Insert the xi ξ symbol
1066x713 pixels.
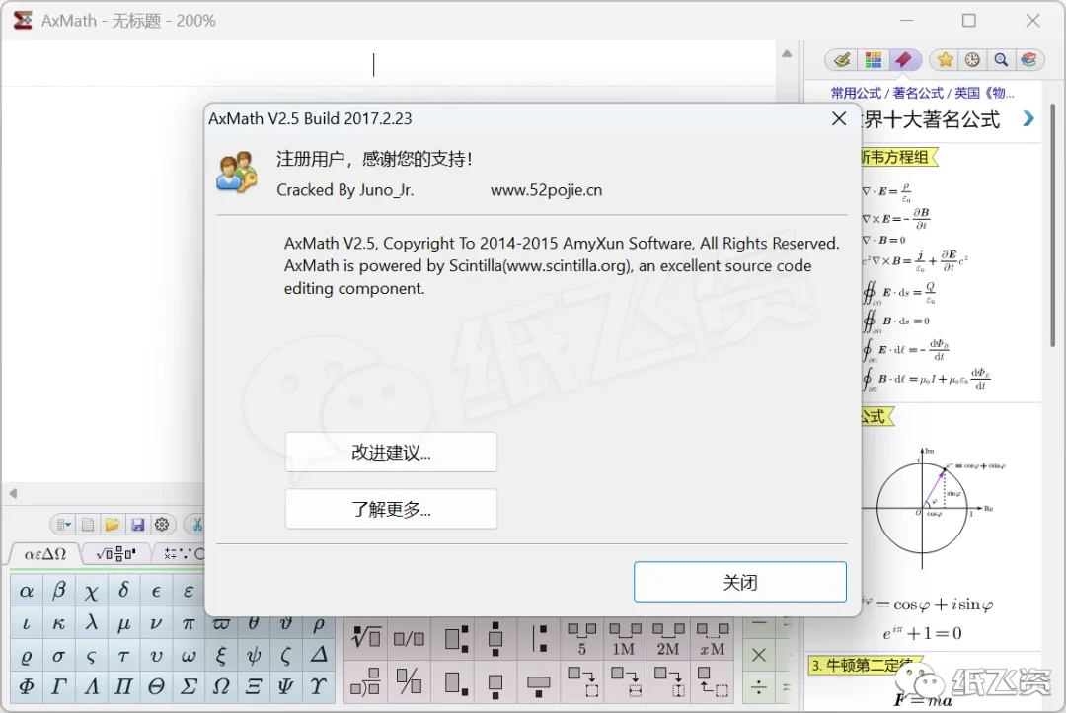(221, 655)
